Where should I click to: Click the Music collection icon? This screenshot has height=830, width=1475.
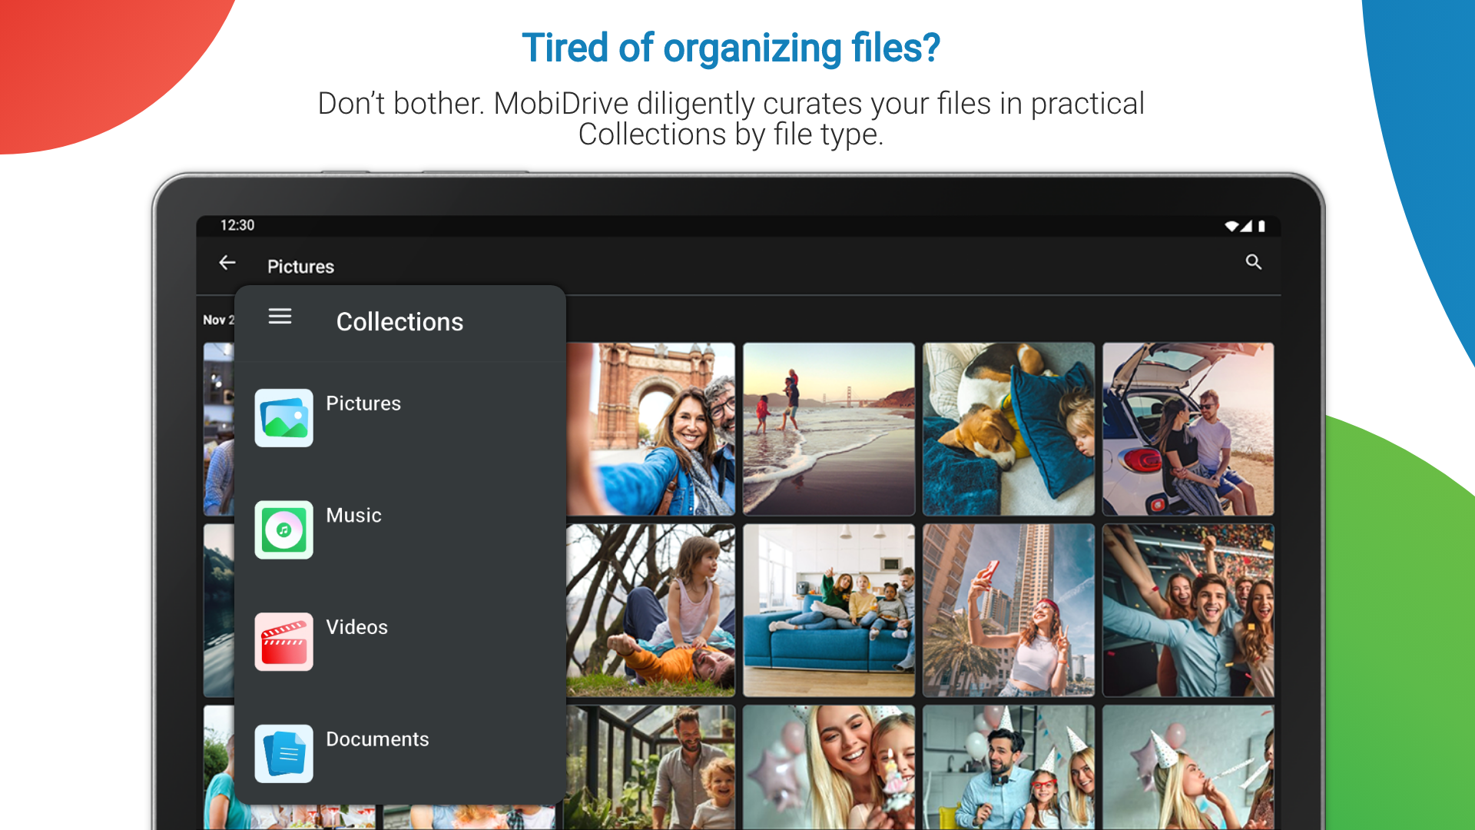point(284,530)
